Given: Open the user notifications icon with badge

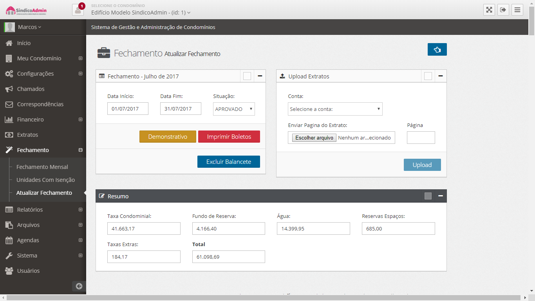Looking at the screenshot, I should tap(78, 9).
